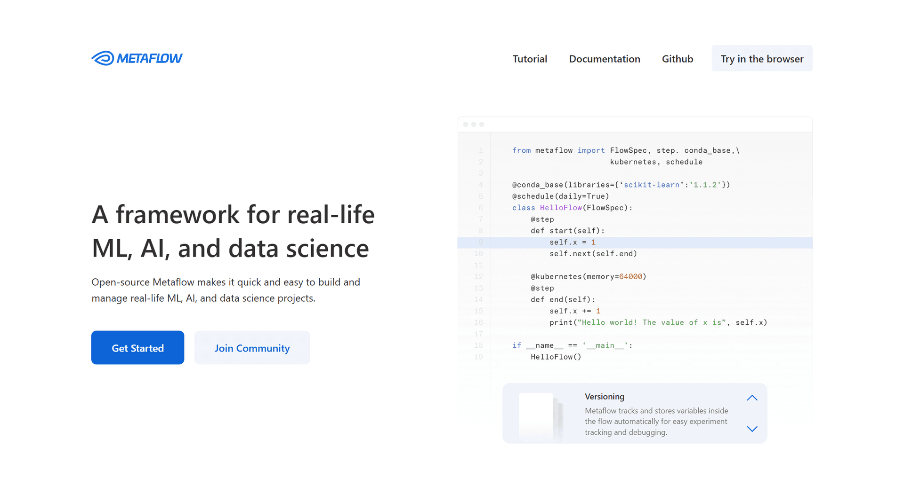Click the Versioning card heading
Screen dimensions: 904x477
point(605,397)
